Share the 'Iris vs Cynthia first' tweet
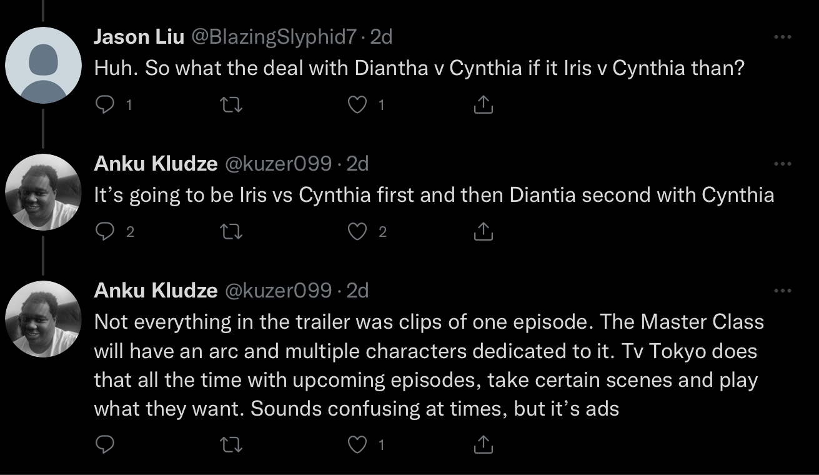Image resolution: width=819 pixels, height=475 pixels. (483, 232)
